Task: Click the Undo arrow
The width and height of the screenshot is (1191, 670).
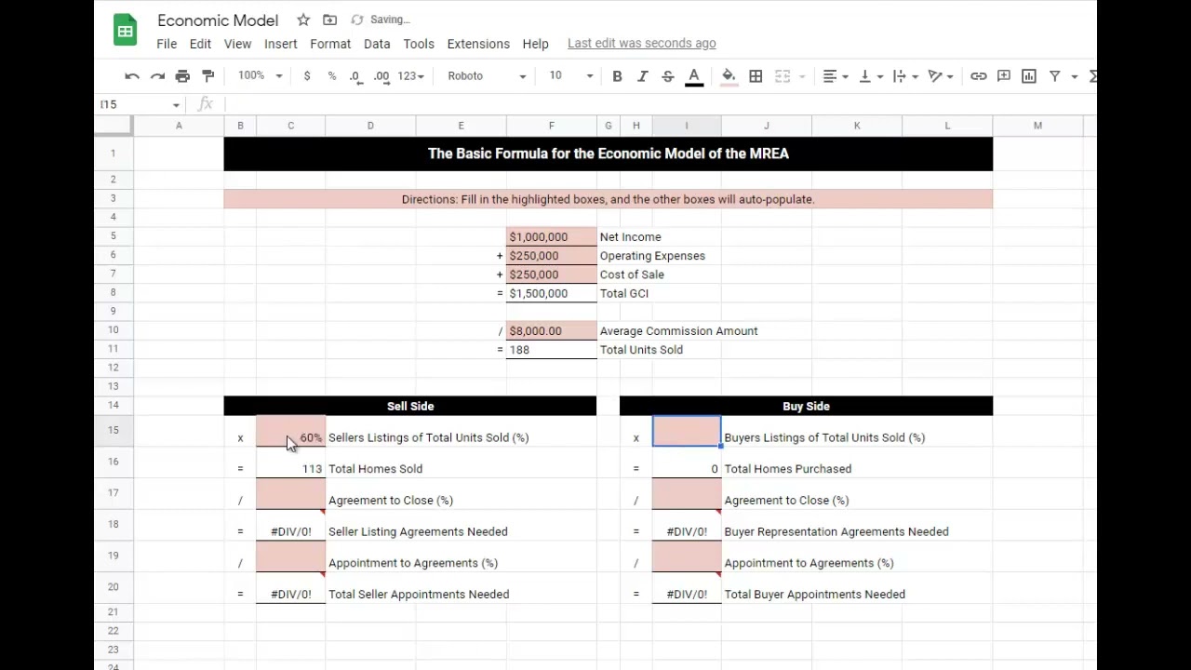Action: click(132, 76)
